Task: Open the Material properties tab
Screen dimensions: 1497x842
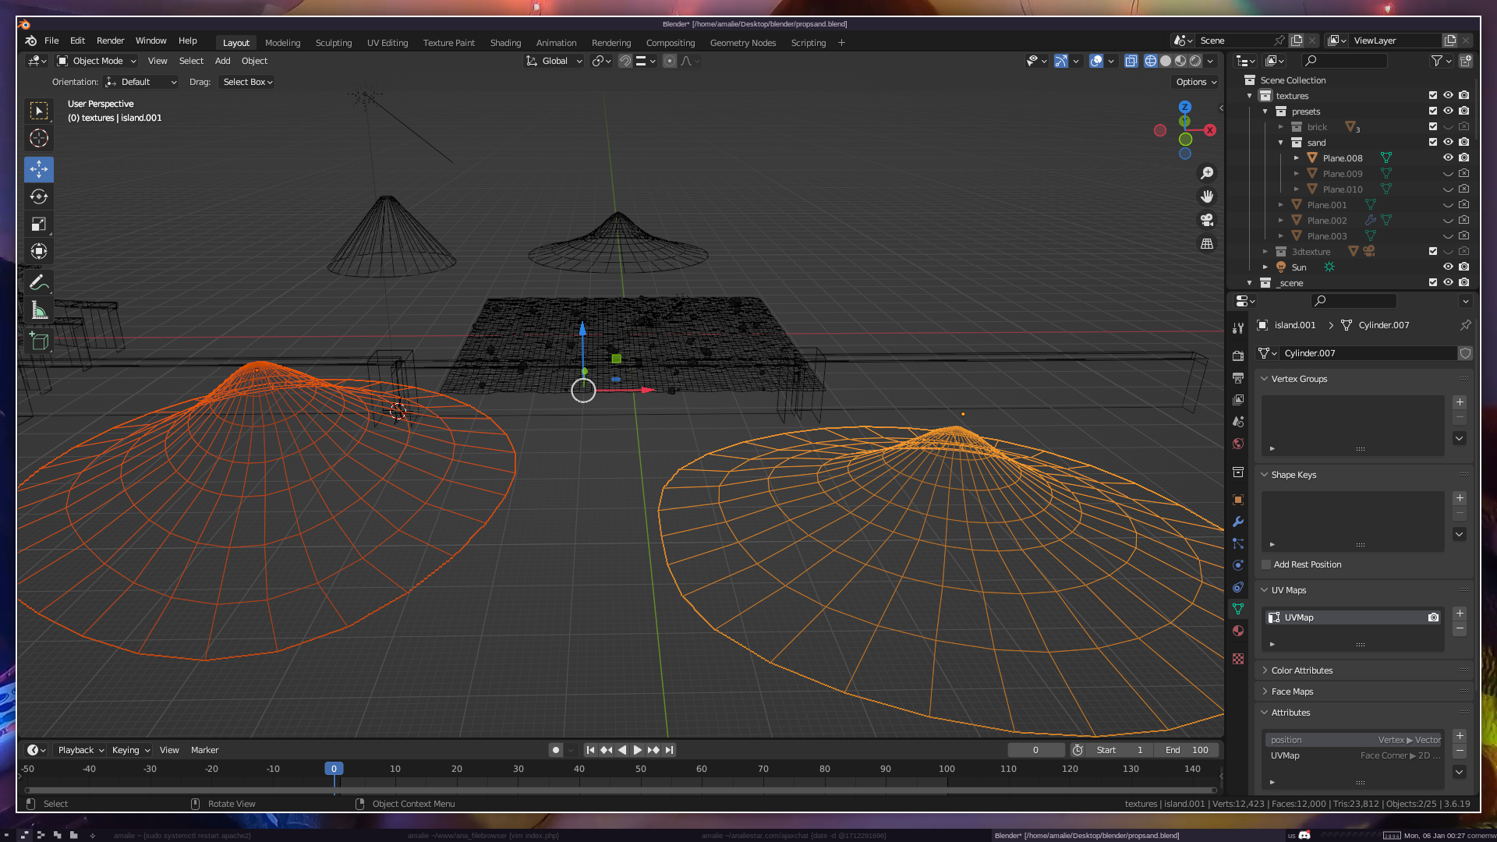Action: pos(1238,631)
